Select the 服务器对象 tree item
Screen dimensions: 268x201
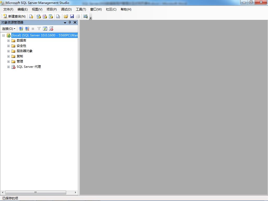coord(24,51)
